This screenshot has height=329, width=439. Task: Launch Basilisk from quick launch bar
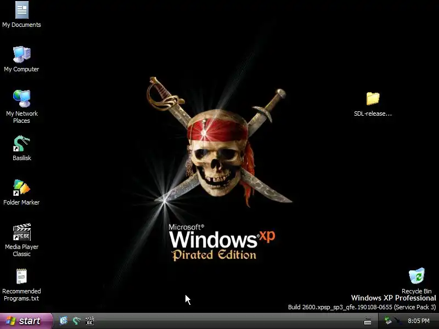pyautogui.click(x=76, y=321)
